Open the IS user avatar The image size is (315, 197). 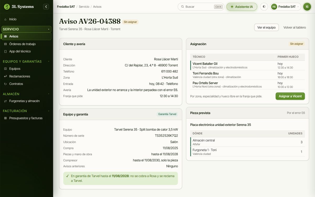[x=307, y=7]
